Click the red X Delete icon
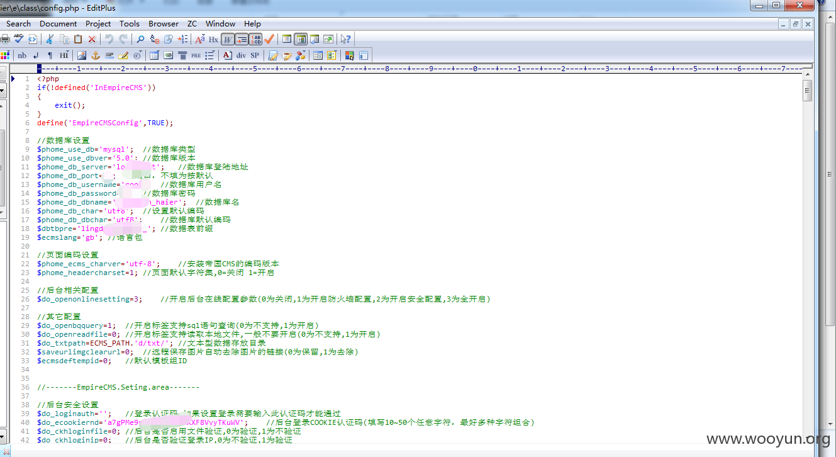Image resolution: width=836 pixels, height=457 pixels. pyautogui.click(x=92, y=39)
